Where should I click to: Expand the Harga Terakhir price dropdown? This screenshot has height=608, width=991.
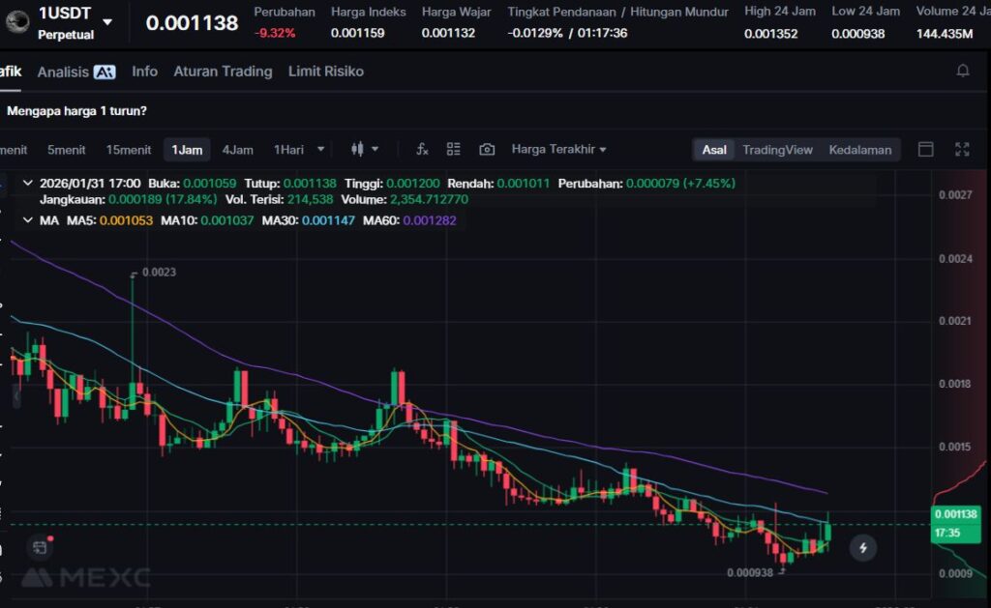click(x=558, y=149)
